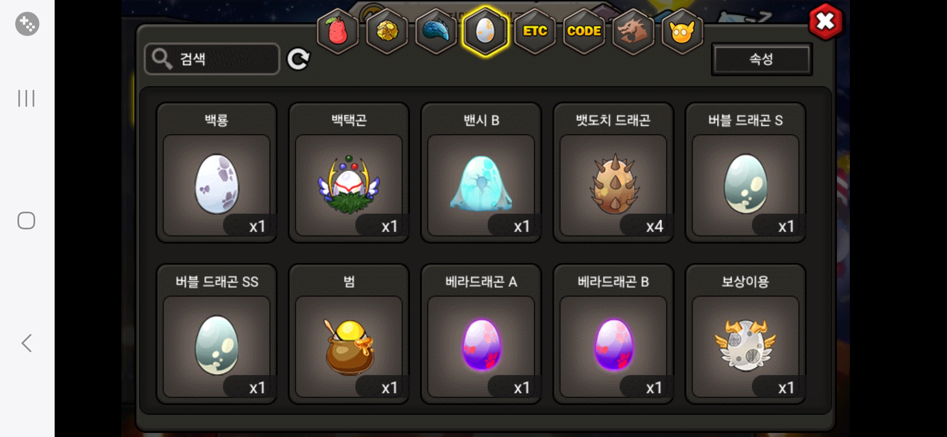
Task: Choose the 백택곤 egg with nest
Action: 349,173
